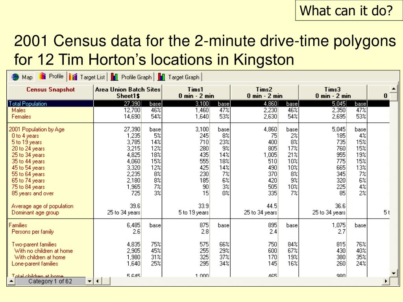
Task: Click Area Union Batch Sites header
Action: coord(128,92)
